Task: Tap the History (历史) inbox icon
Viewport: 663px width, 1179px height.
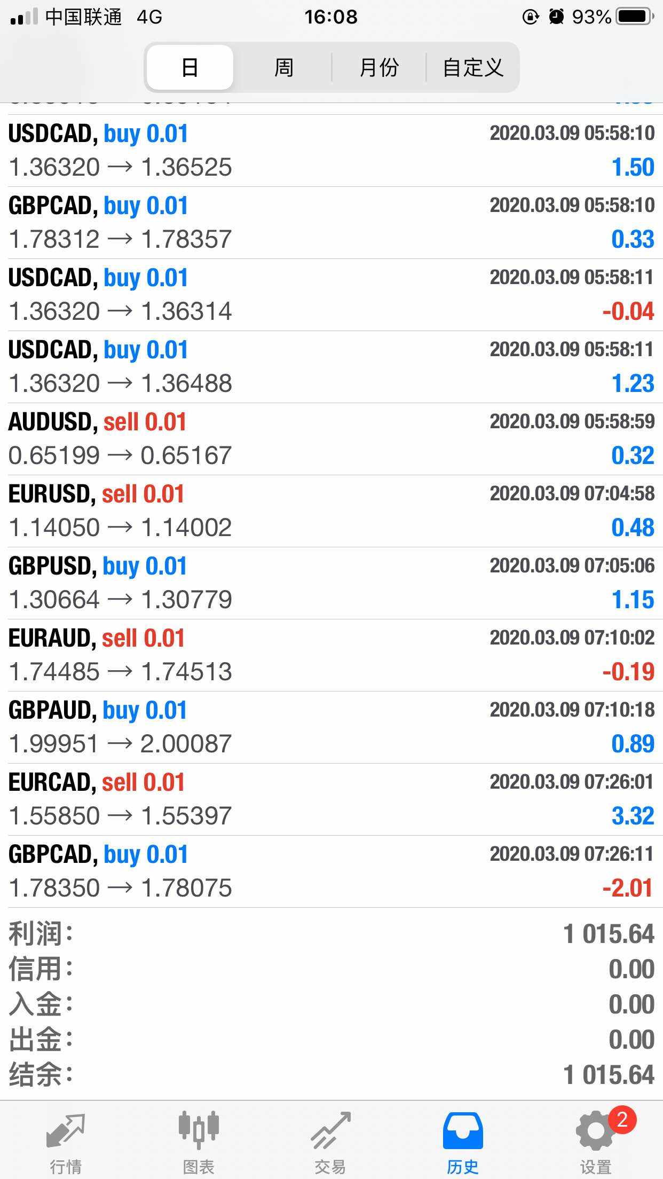Action: click(463, 1131)
